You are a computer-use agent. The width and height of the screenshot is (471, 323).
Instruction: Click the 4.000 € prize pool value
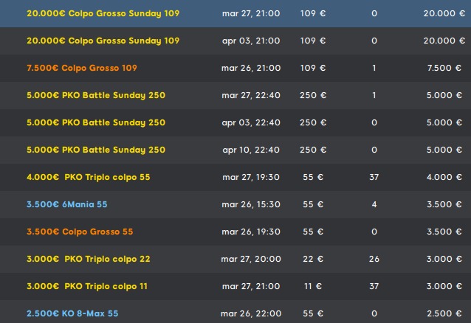(x=444, y=177)
